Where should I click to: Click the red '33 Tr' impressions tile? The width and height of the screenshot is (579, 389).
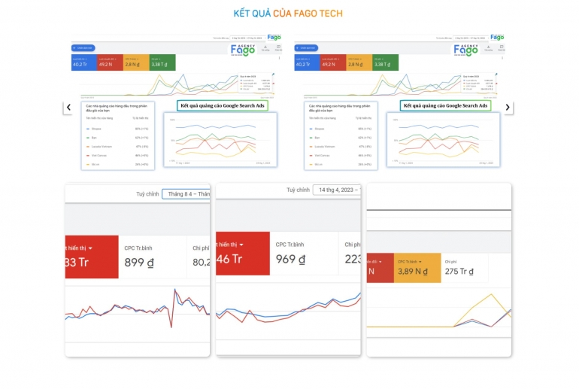(x=92, y=257)
